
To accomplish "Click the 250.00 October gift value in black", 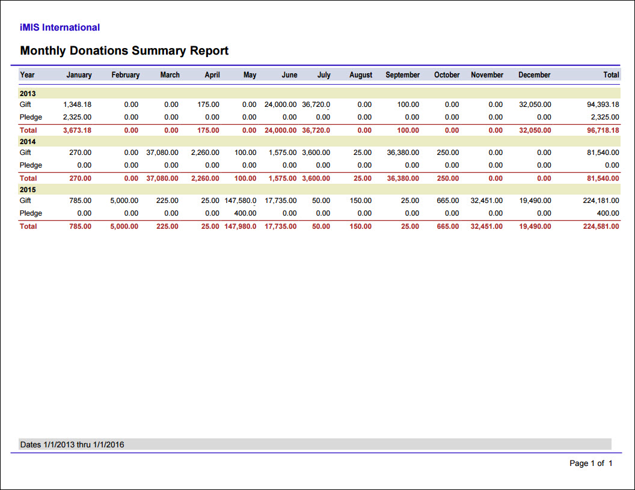I will point(448,153).
